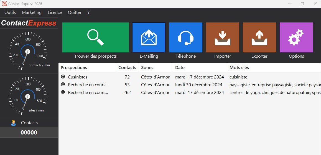
Task: Click the 00000 contacts counter
Action: (29, 132)
